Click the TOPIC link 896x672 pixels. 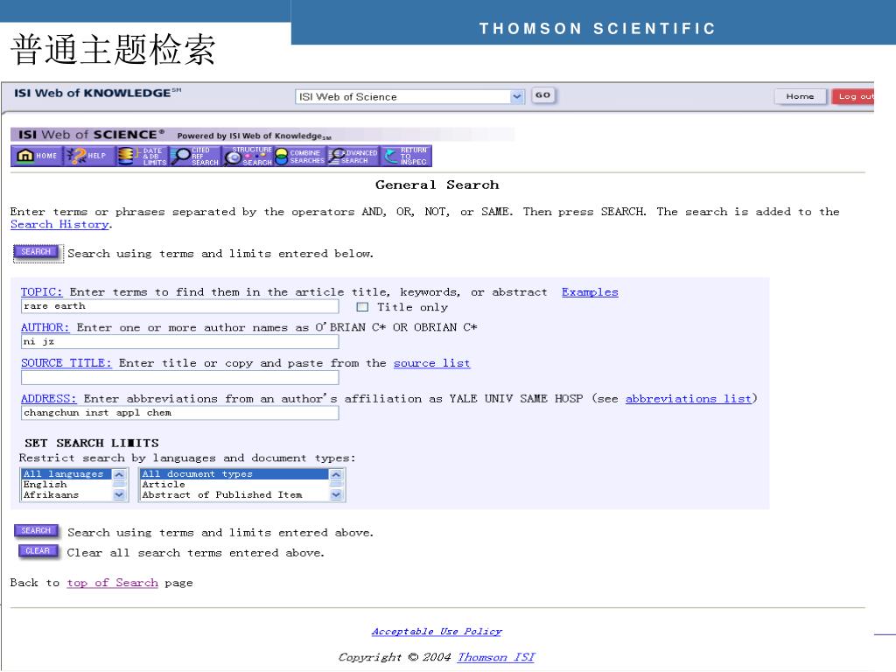[42, 292]
